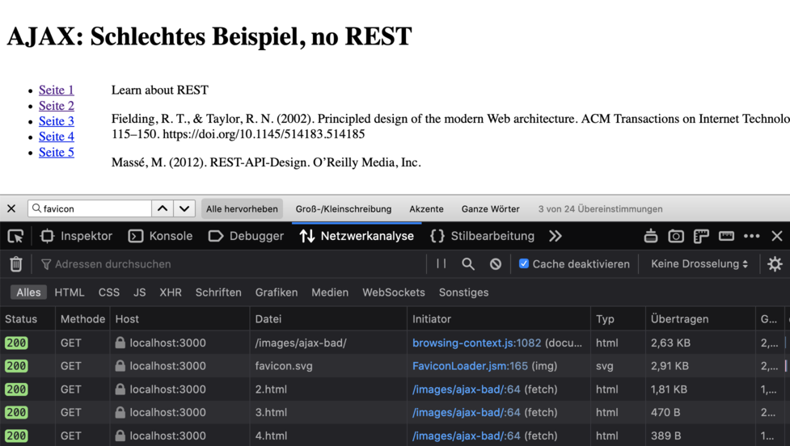Toggle Alle hervorheben highlight option

[242, 209]
